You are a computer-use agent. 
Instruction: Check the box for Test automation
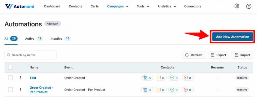[11, 78]
